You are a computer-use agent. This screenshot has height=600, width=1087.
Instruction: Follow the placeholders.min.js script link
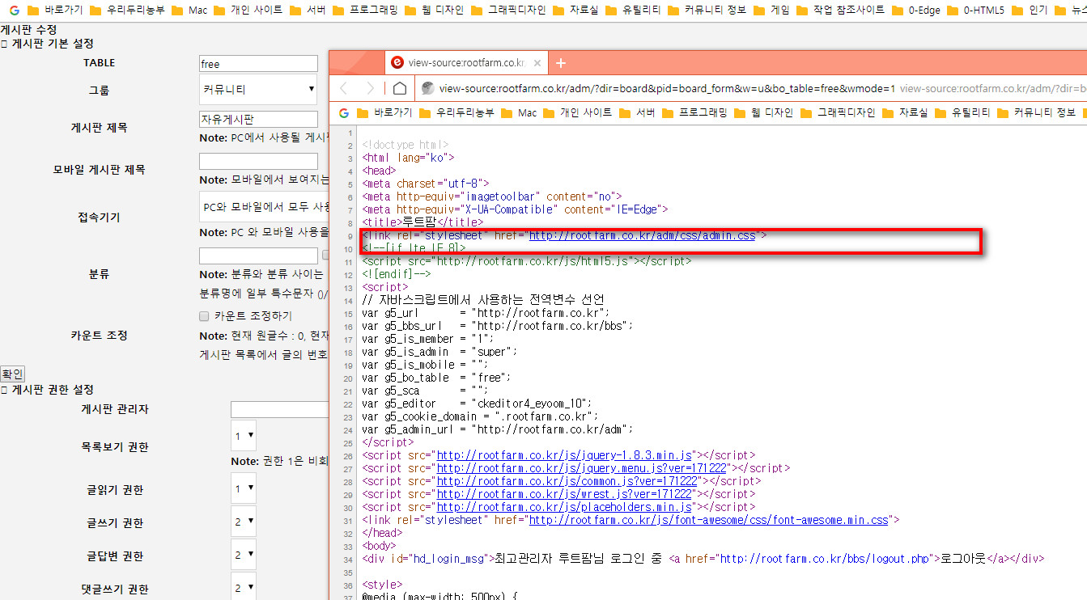564,507
